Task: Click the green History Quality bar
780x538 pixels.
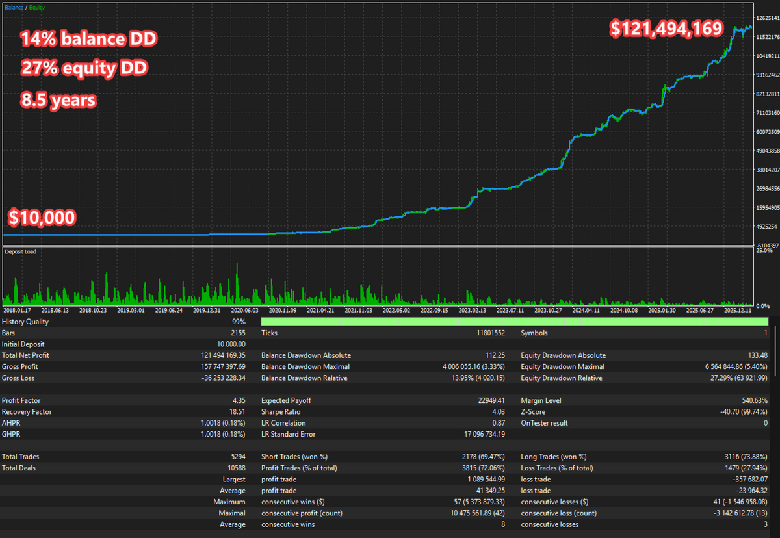Action: [x=514, y=322]
